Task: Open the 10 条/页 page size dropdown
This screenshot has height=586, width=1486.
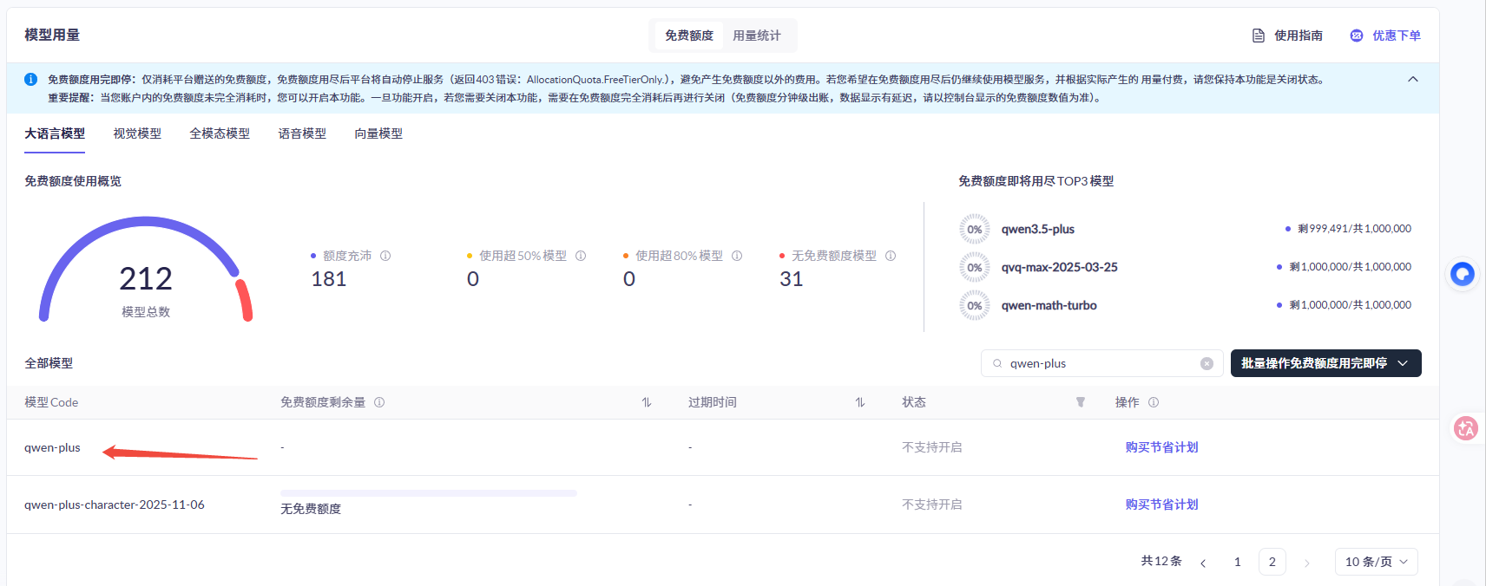Action: 1377,562
